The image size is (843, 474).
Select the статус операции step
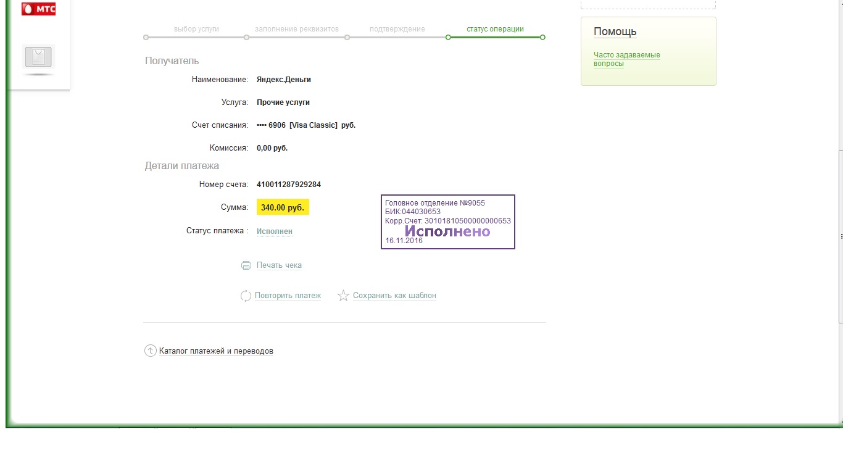click(x=495, y=29)
